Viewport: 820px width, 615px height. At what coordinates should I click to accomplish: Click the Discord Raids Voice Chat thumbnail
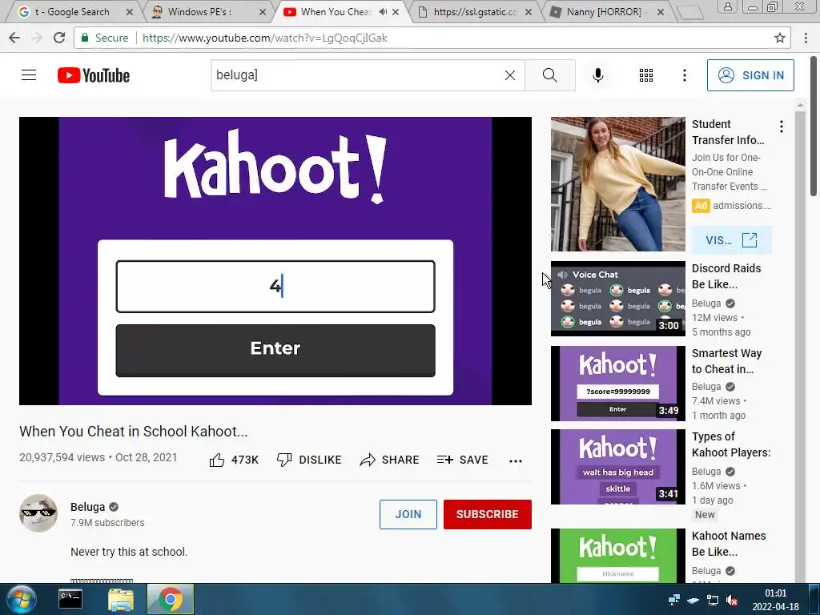point(617,298)
